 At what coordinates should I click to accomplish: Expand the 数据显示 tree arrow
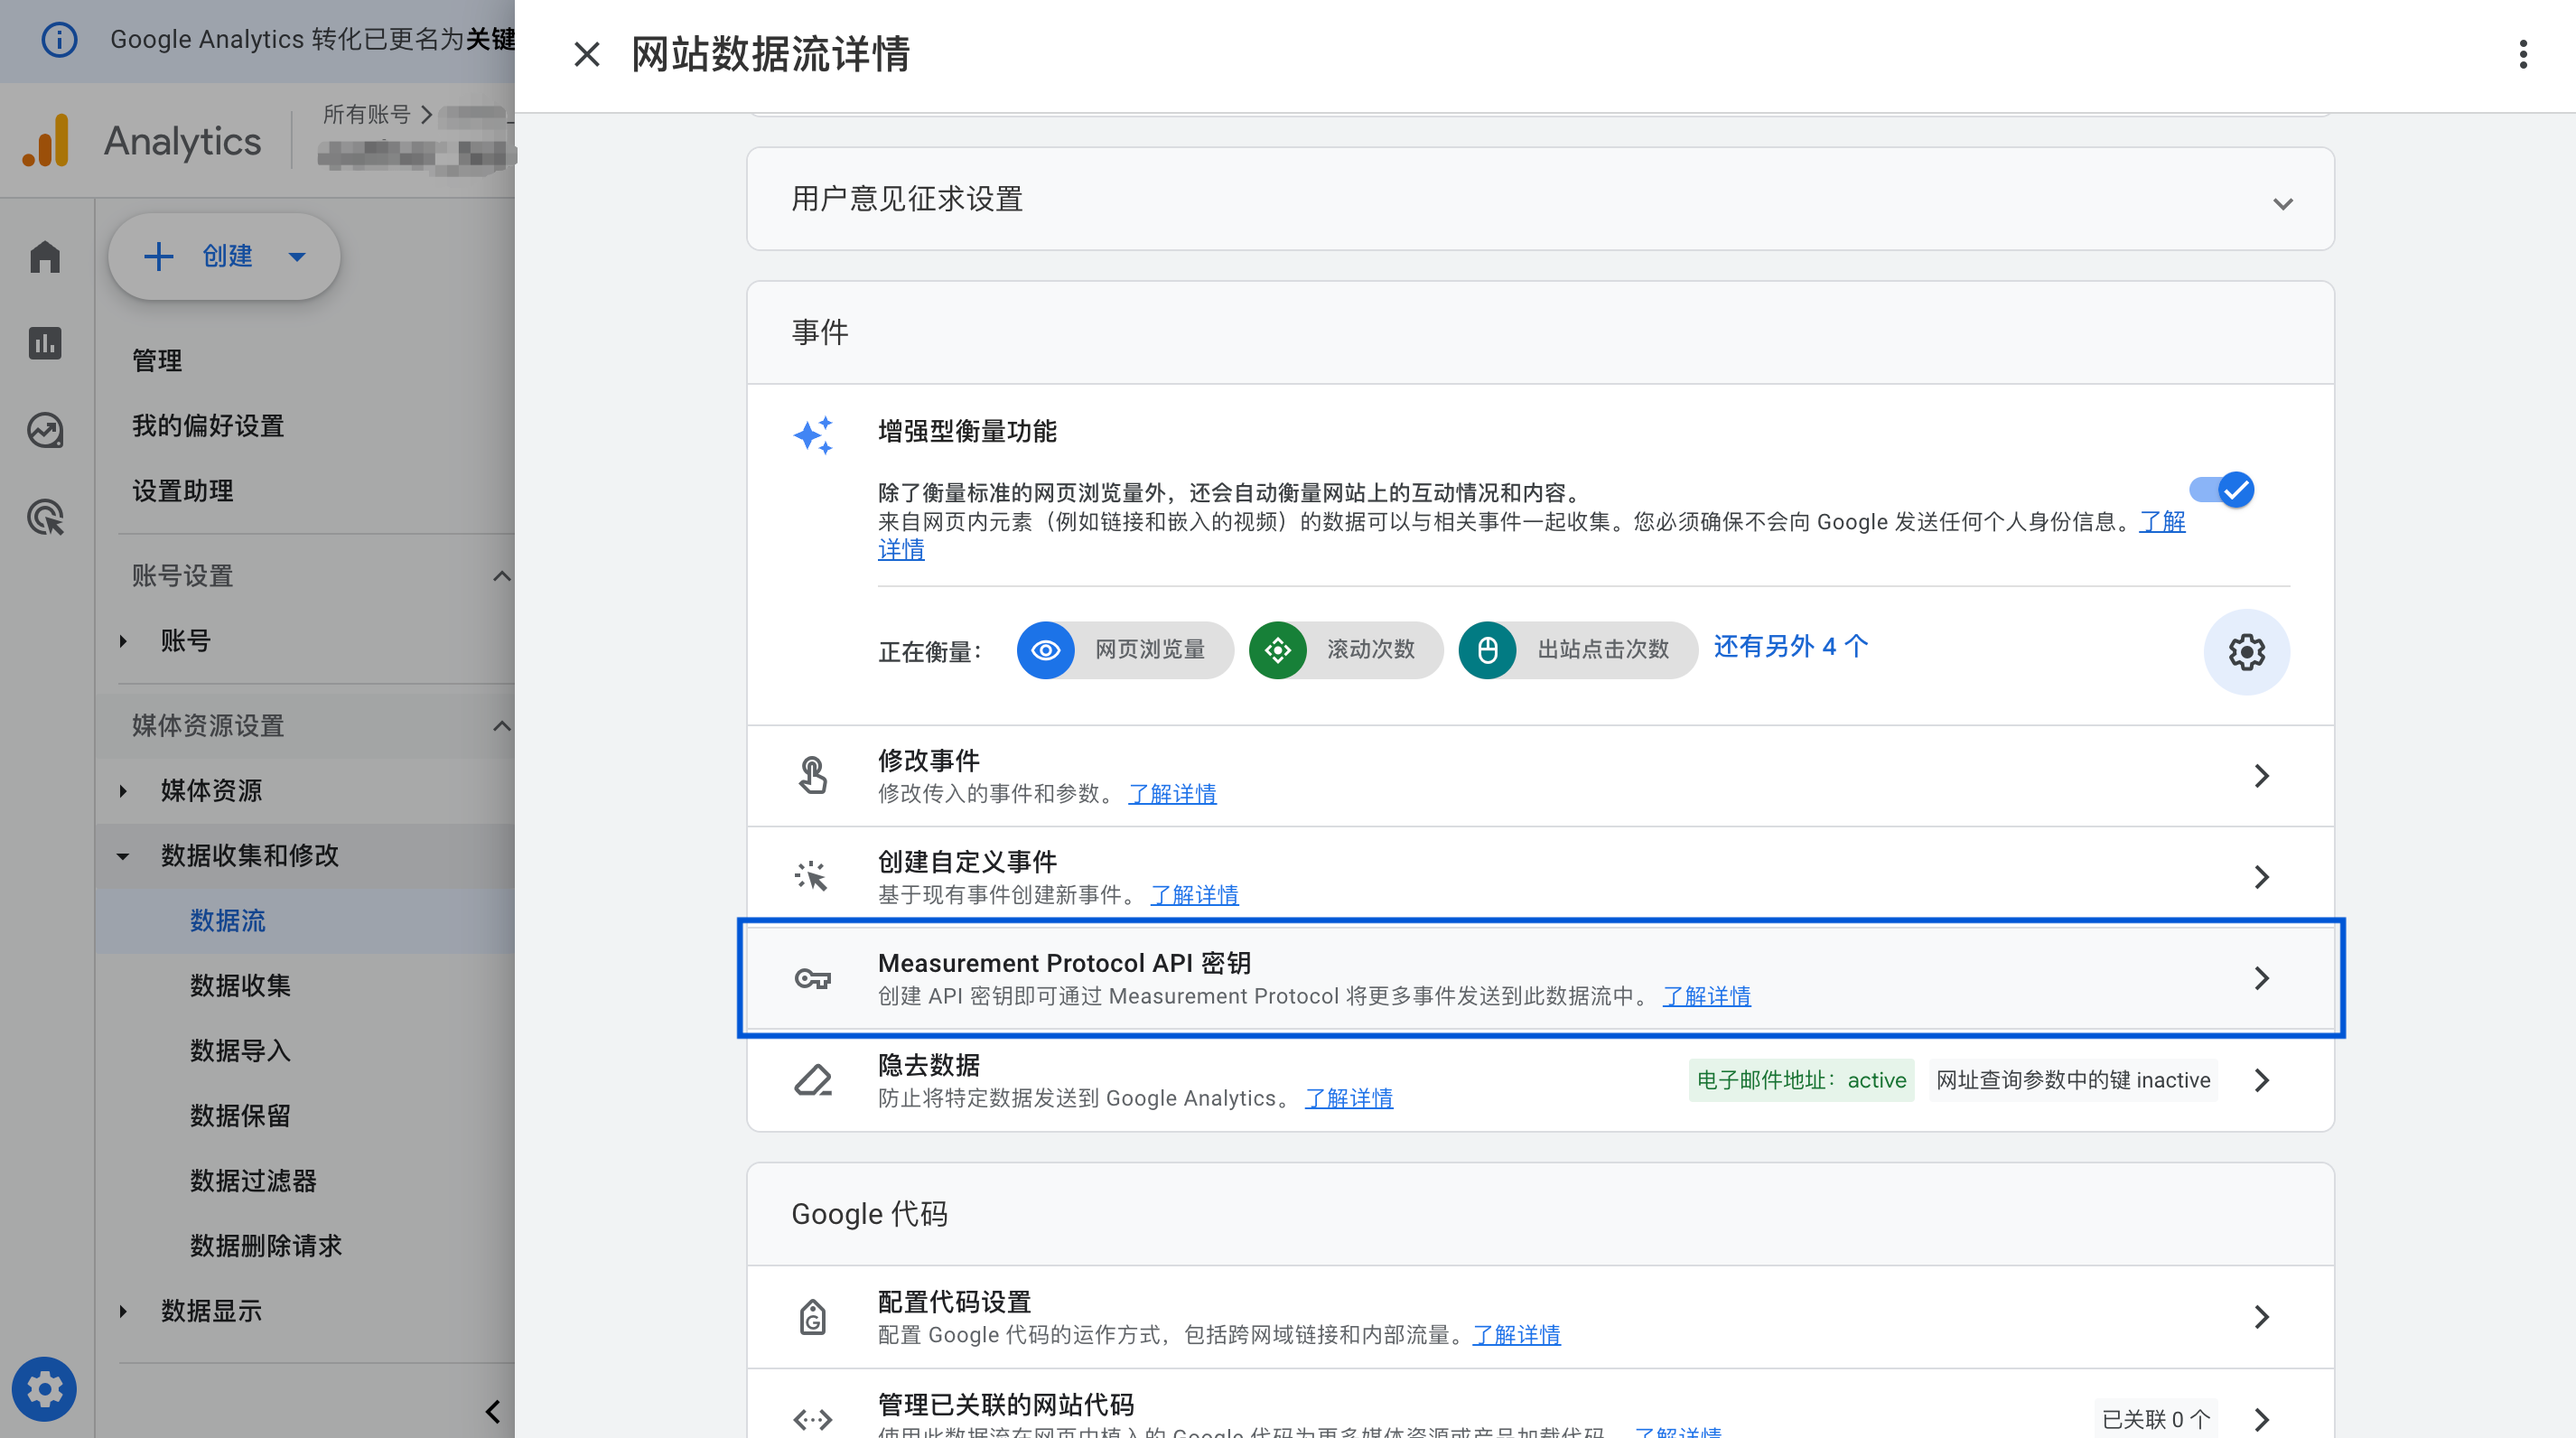pyautogui.click(x=123, y=1310)
